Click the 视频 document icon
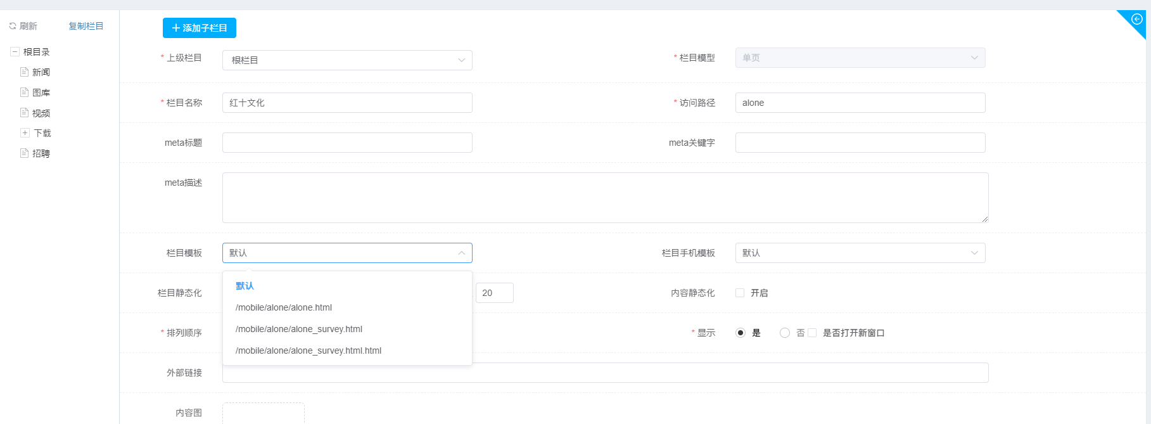This screenshot has height=424, width=1151. (x=25, y=113)
